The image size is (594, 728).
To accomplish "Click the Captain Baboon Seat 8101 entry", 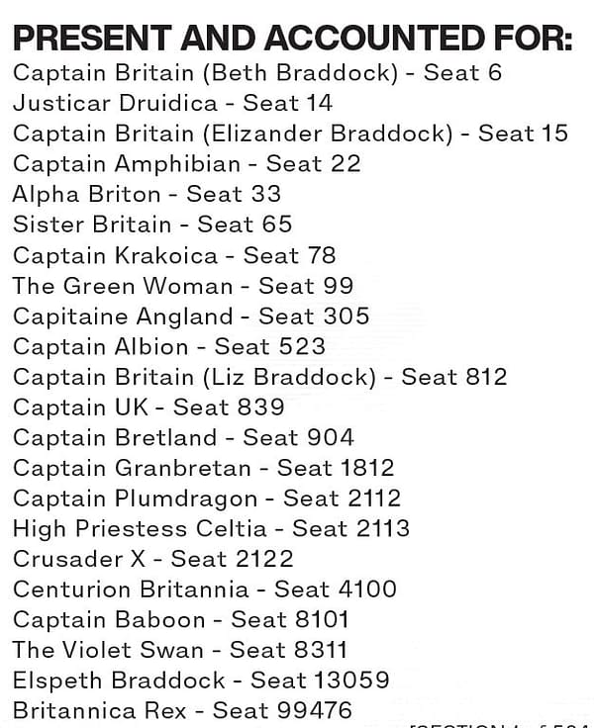I will point(181,620).
